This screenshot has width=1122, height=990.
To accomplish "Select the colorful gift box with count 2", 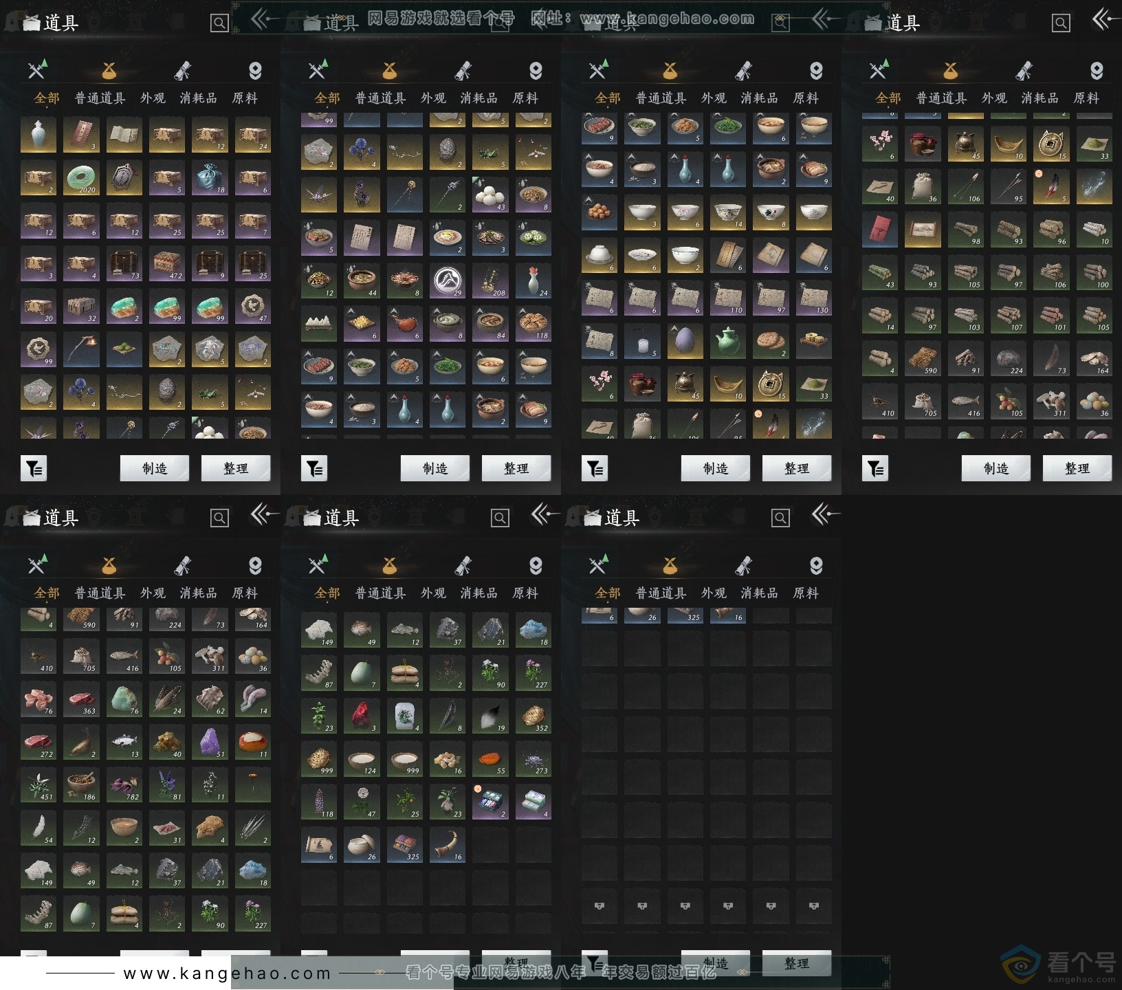I will tap(490, 802).
